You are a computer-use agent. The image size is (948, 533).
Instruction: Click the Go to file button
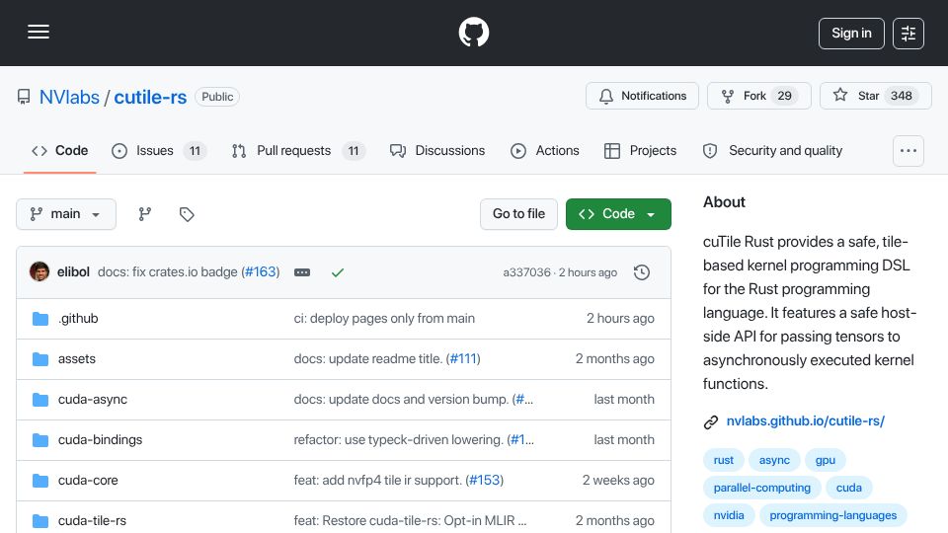tap(518, 214)
